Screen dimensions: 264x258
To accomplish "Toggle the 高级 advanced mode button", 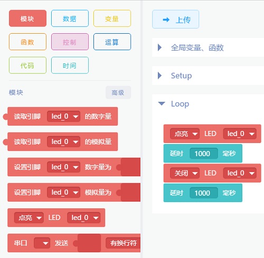I will tap(118, 92).
